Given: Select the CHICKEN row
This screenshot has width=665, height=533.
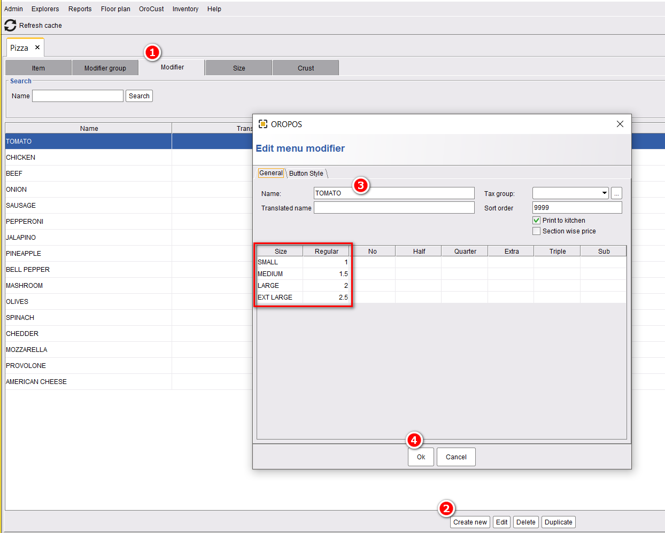Looking at the screenshot, I should [x=128, y=158].
